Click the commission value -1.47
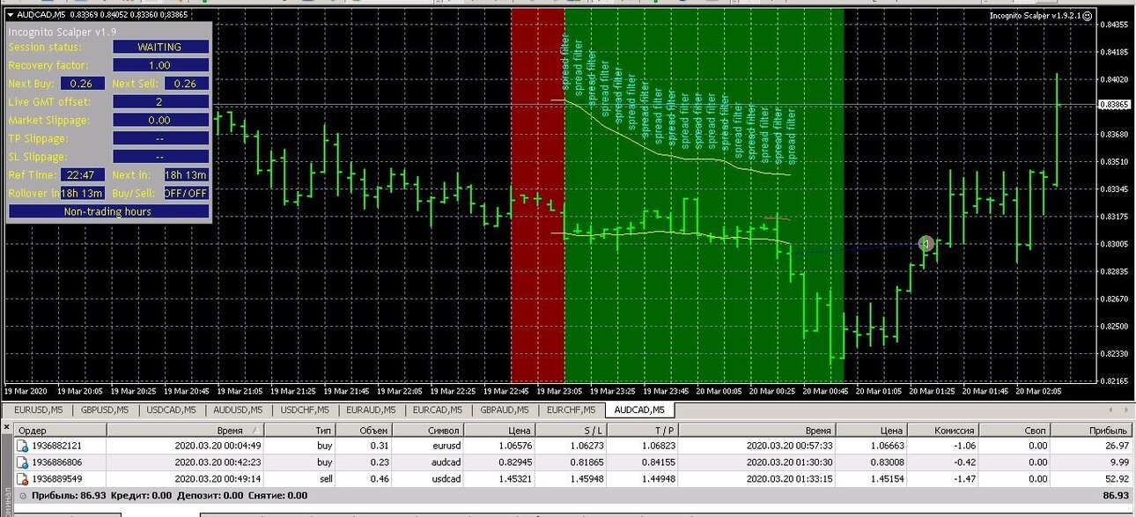The image size is (1136, 517). [964, 479]
